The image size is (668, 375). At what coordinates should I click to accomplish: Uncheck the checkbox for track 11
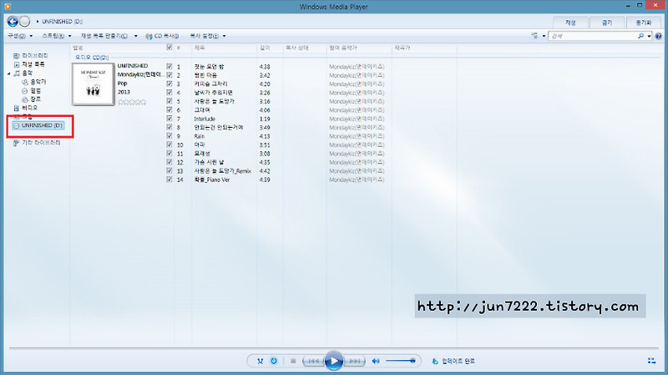point(170,154)
